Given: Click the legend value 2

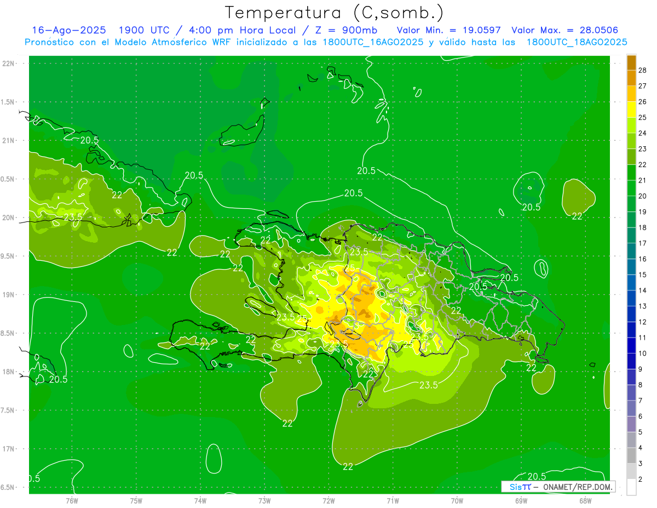Looking at the screenshot, I should [x=641, y=480].
